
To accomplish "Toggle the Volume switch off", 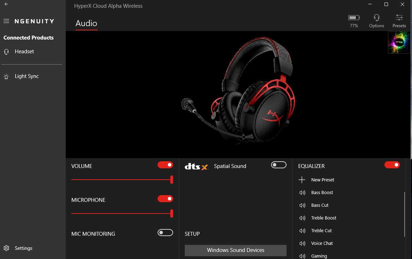I will (x=165, y=165).
